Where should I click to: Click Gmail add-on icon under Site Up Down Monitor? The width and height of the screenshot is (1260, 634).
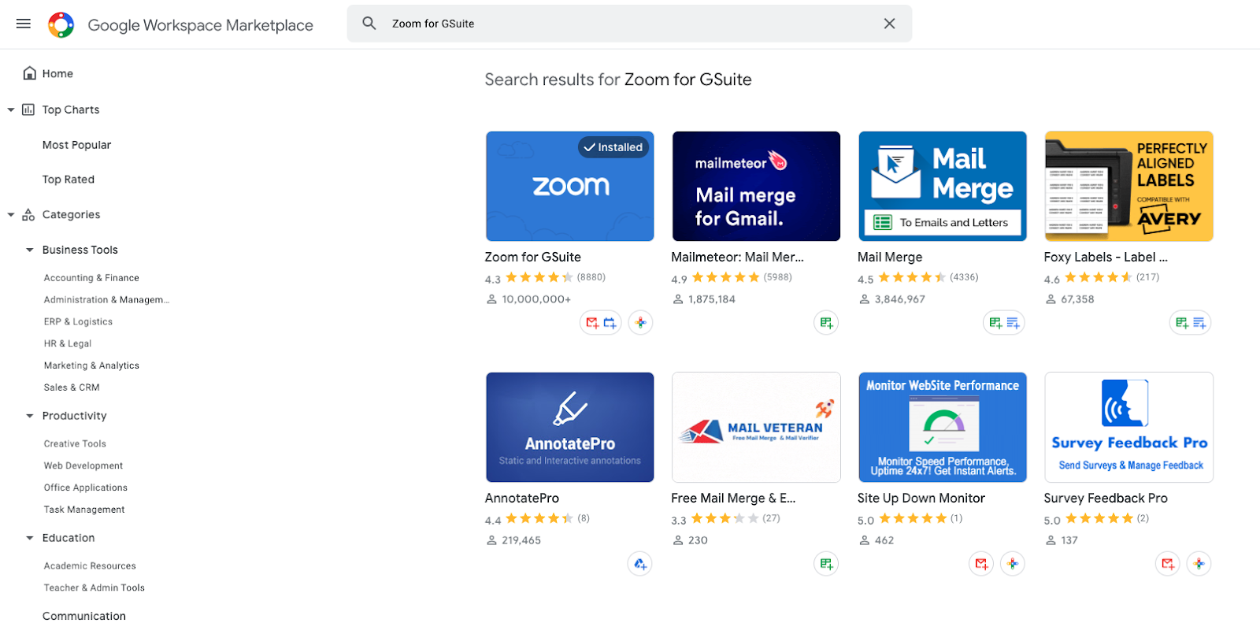coord(981,564)
